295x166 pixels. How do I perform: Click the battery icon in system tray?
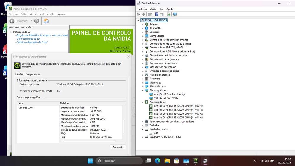click(x=272, y=161)
